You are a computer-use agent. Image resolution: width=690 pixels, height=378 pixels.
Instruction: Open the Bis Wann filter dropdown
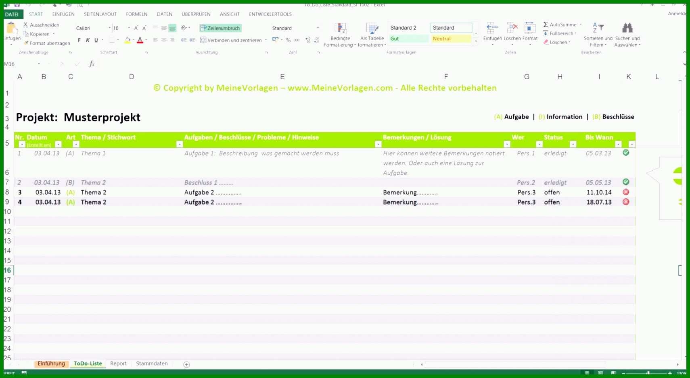[618, 145]
